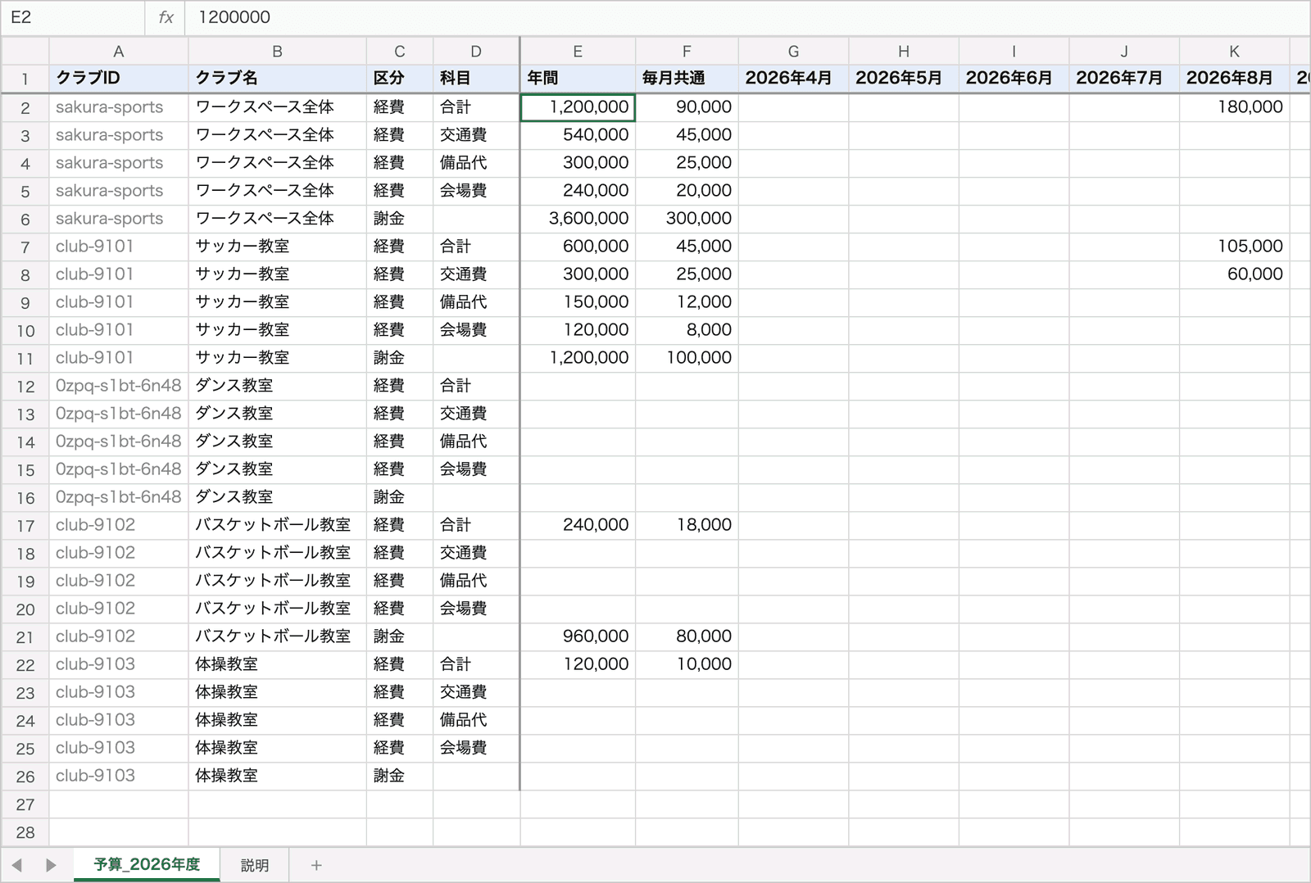Click 体操教室 in row 26

[277, 776]
